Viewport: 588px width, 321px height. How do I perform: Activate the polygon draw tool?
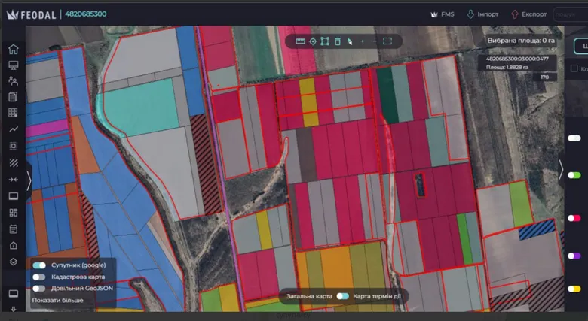click(325, 41)
